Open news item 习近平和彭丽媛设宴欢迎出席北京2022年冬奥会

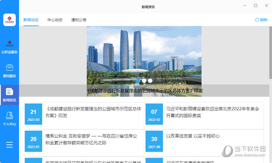[x=213, y=112]
